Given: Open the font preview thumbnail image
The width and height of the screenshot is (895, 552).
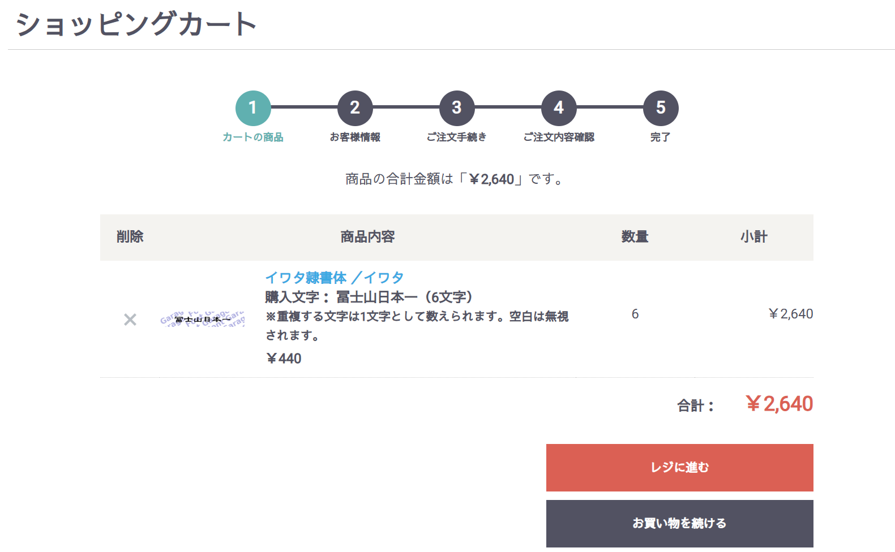Looking at the screenshot, I should (x=202, y=320).
